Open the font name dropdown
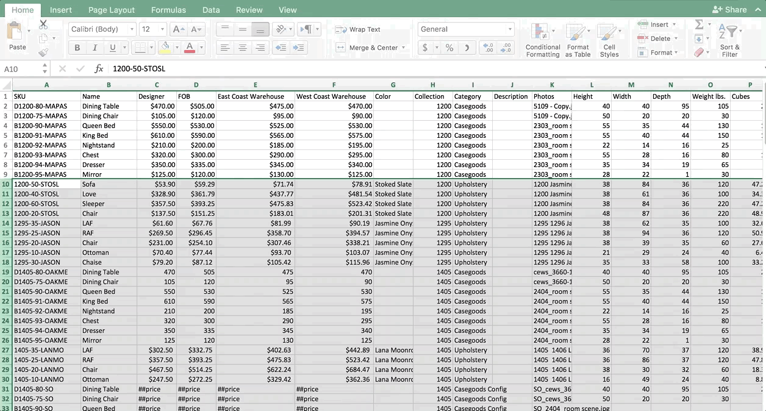Screen dimensions: 766x411 132,29
